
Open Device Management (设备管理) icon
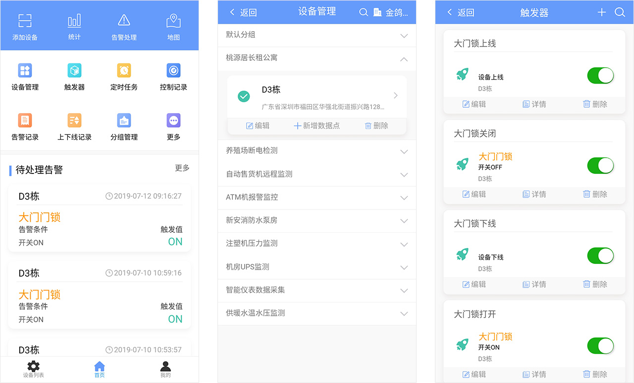point(25,71)
